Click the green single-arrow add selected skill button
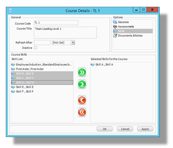Viewport: 173px width, 148px height. click(82, 84)
